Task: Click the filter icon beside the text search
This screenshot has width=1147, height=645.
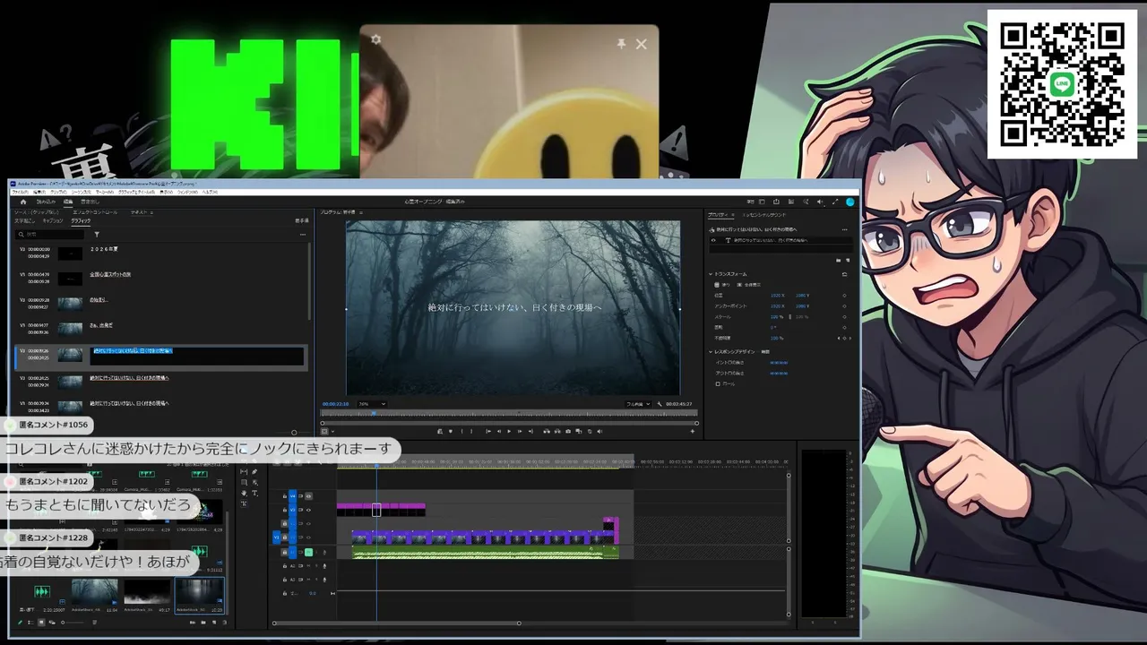Action: 97,235
